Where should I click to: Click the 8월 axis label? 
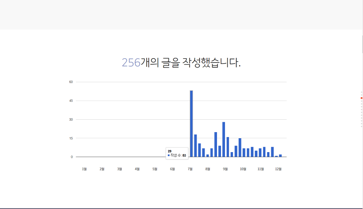click(x=207, y=169)
